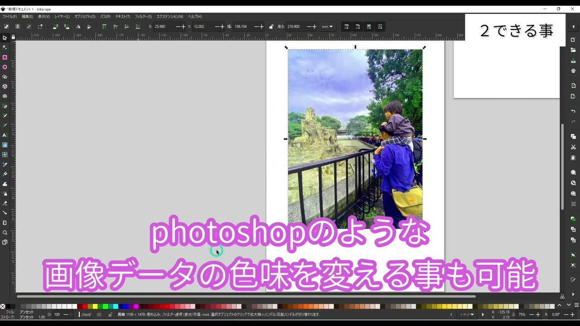
Task: Open the page selector dropdown
Action: click(x=467, y=314)
